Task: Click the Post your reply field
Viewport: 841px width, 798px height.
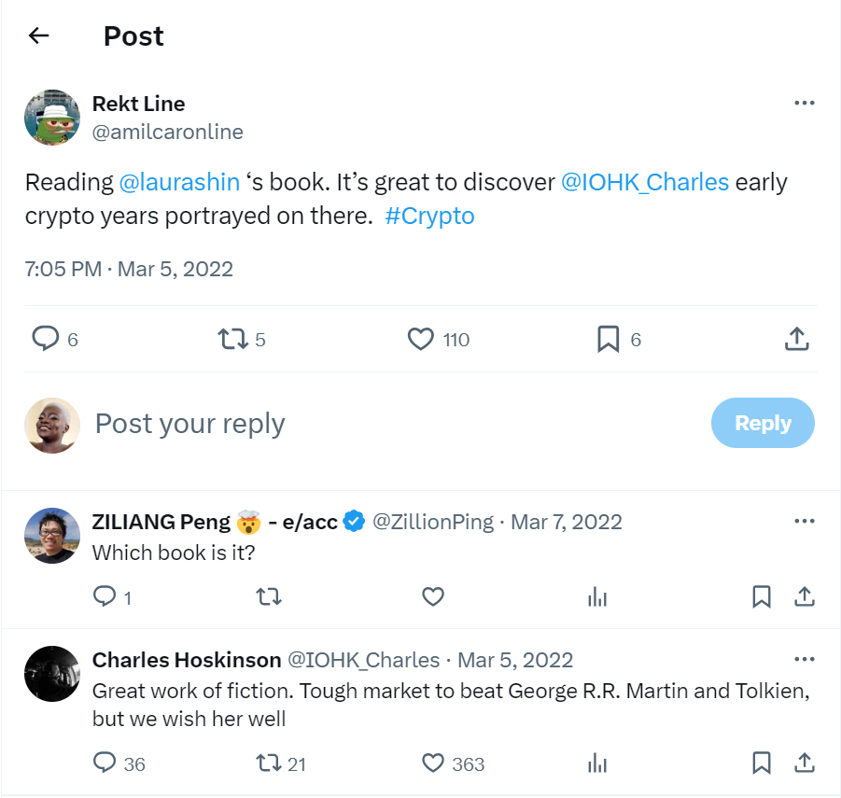Action: coord(373,424)
